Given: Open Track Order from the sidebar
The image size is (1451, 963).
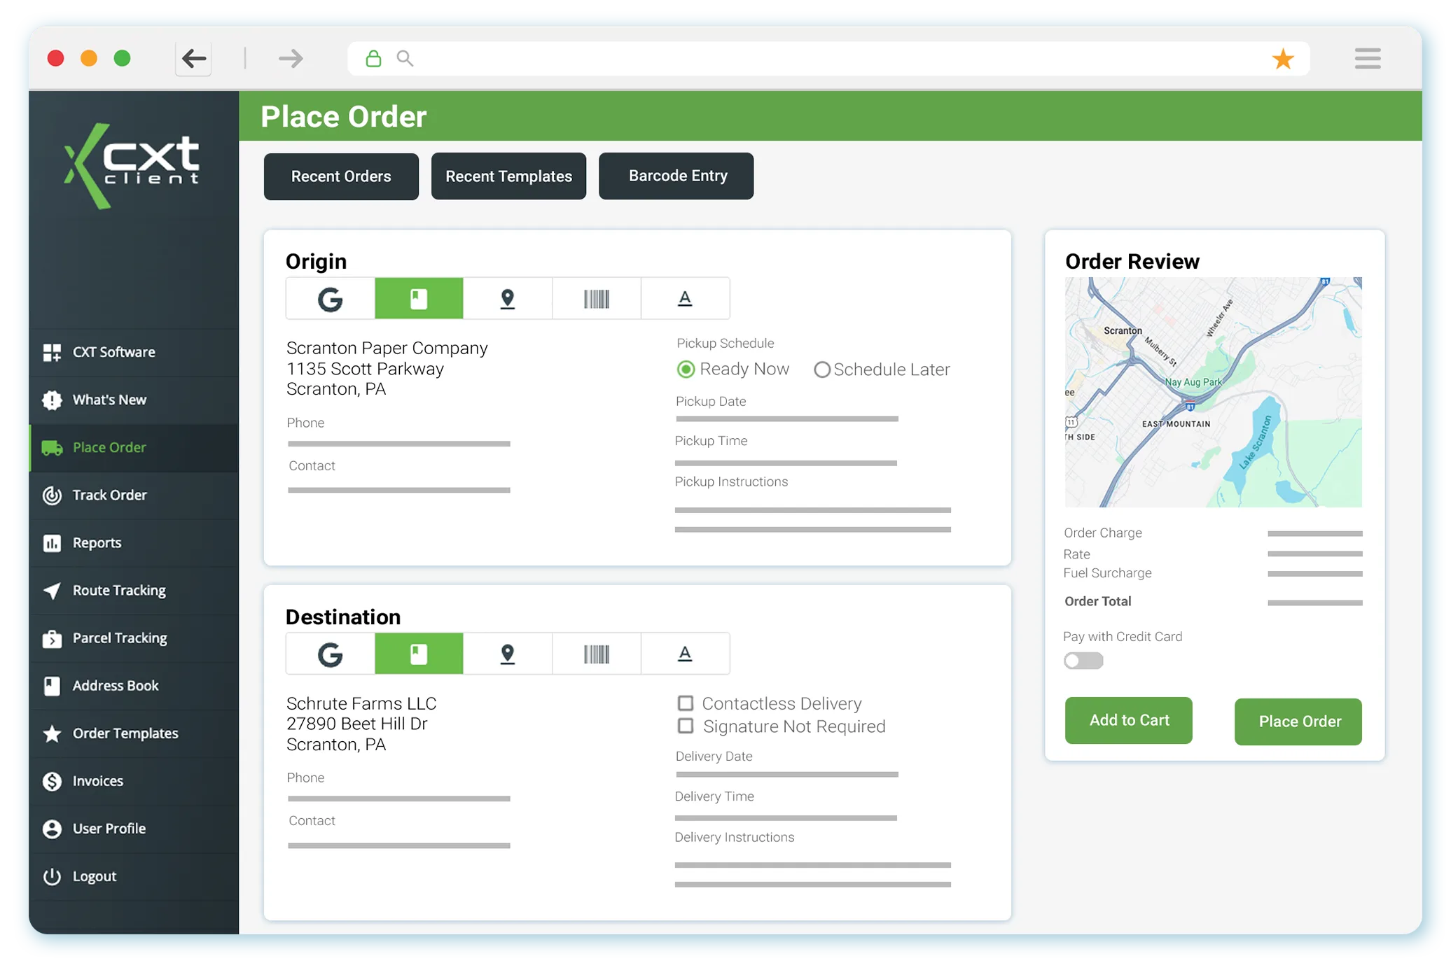Looking at the screenshot, I should pyautogui.click(x=111, y=495).
